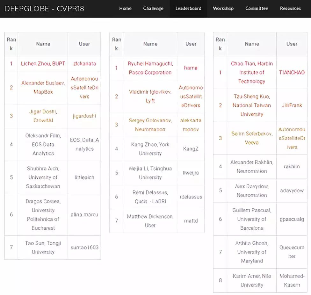Click the Mohamed-Kasem username
This screenshot has width=311, height=295.
[292, 280]
